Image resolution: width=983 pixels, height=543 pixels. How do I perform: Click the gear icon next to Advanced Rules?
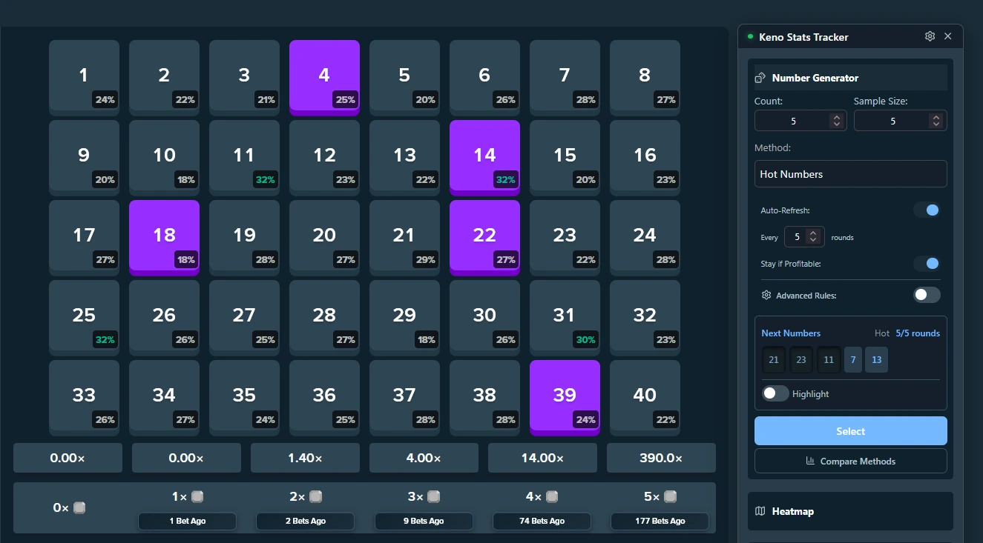tap(766, 294)
